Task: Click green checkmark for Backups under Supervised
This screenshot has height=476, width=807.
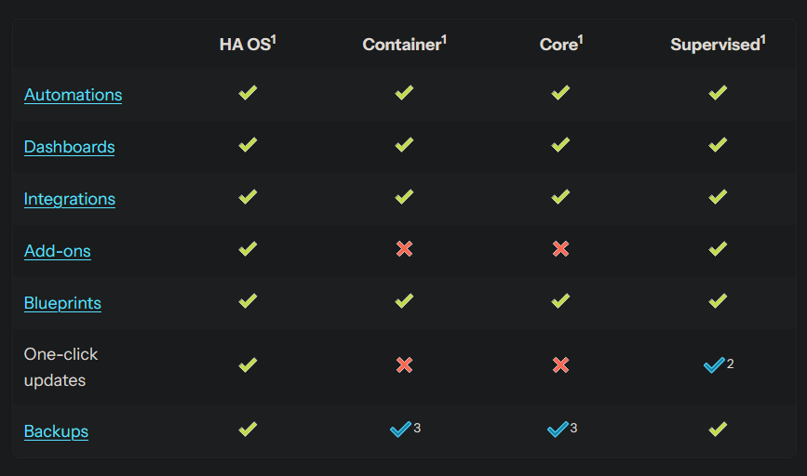Action: click(x=717, y=430)
